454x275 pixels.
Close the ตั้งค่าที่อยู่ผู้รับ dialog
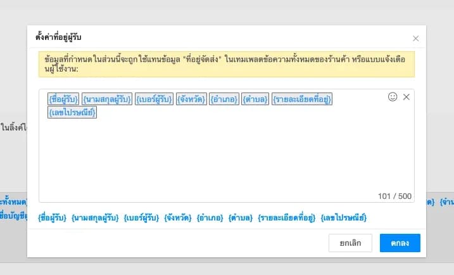click(415, 38)
